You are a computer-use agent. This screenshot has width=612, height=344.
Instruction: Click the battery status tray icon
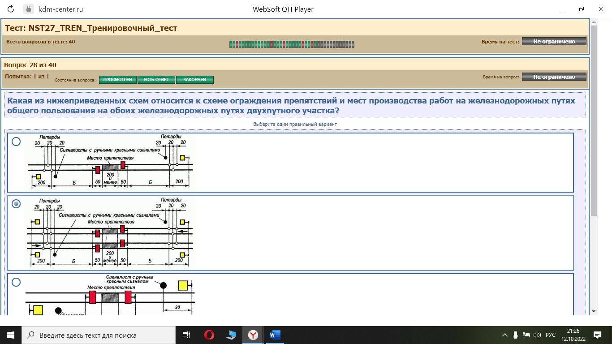click(526, 335)
